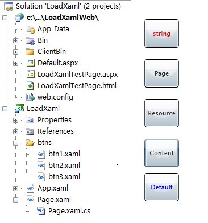Screen dimensions: 208x223
Task: Collapse the btns folder node
Action: click(15, 143)
